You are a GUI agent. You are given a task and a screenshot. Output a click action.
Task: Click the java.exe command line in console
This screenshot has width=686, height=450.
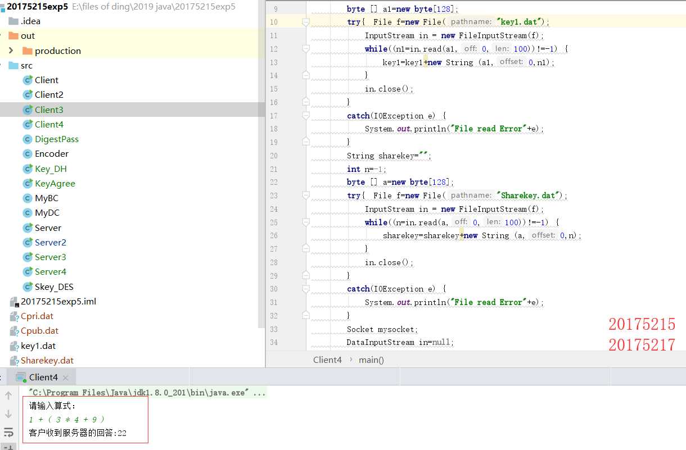coord(147,393)
